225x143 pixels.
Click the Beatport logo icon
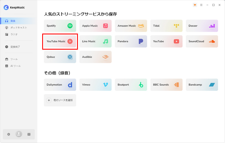click(x=141, y=85)
